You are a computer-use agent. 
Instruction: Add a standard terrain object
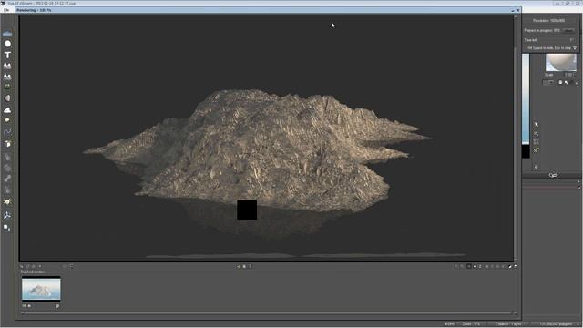[x=7, y=66]
